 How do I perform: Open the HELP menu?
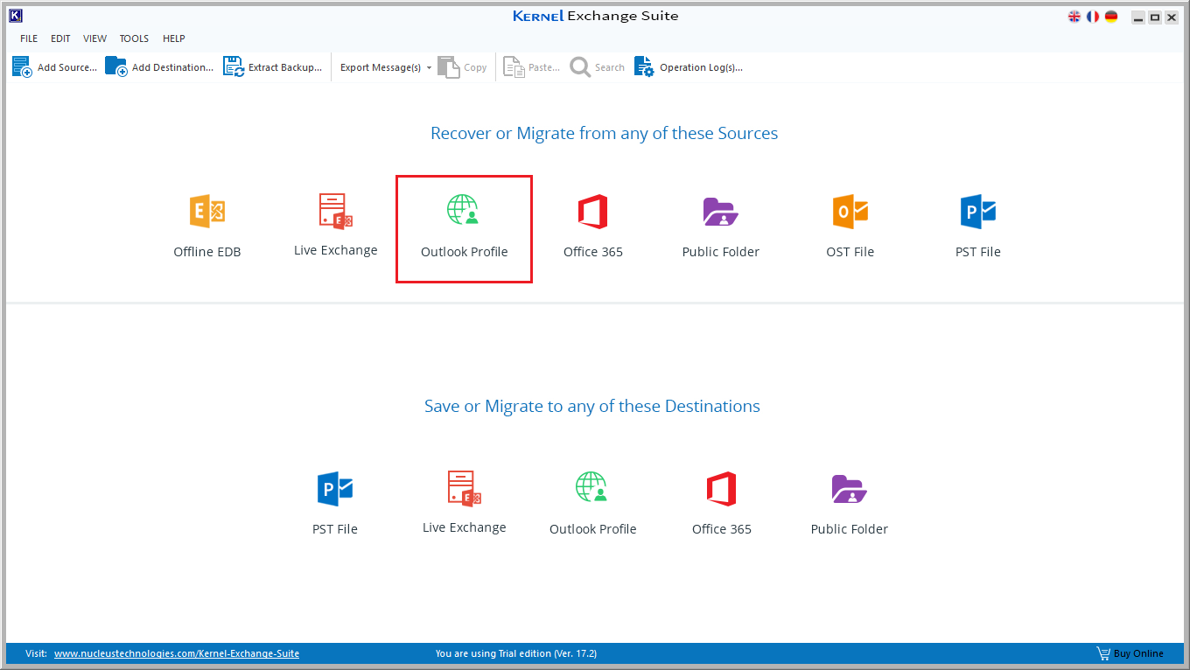(x=174, y=38)
